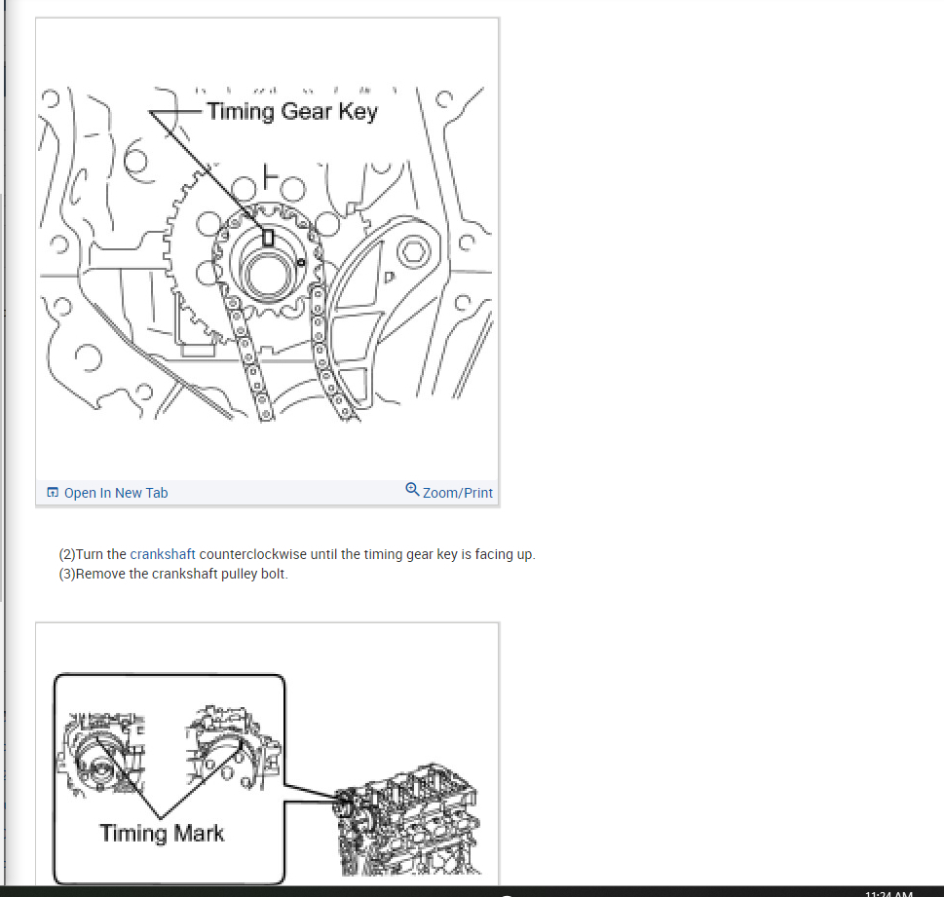Viewport: 944px width, 897px height.
Task: Follow the blue crankshaft hyperlink
Action: click(x=163, y=554)
